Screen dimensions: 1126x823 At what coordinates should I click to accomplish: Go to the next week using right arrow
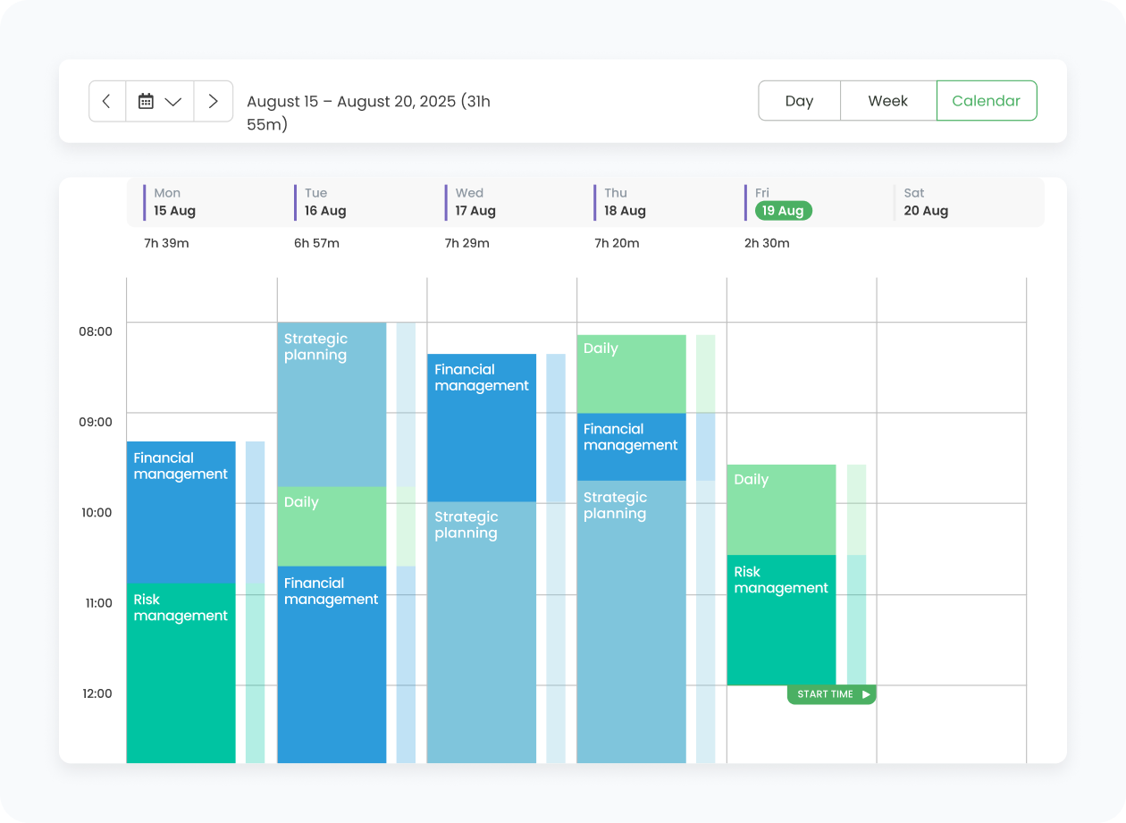pyautogui.click(x=213, y=101)
